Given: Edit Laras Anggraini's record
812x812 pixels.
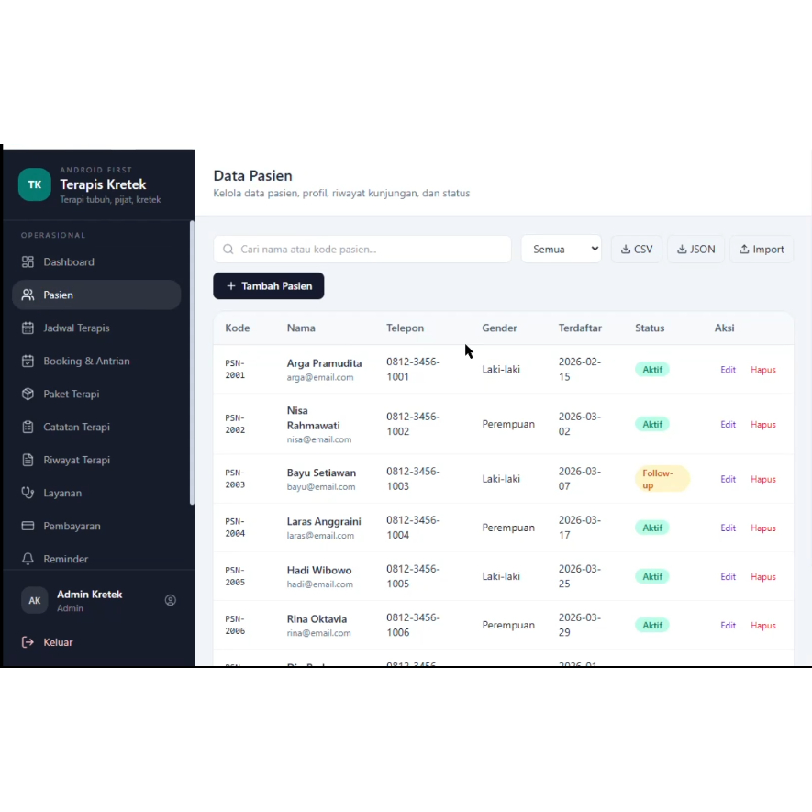Looking at the screenshot, I should [728, 528].
